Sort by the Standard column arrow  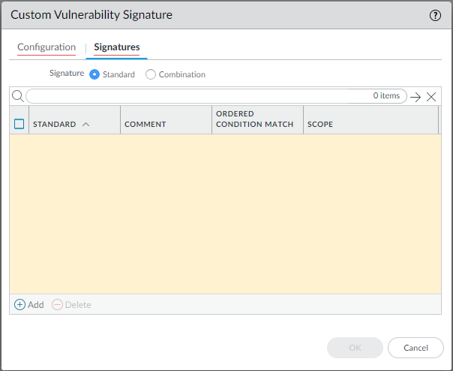(x=85, y=124)
